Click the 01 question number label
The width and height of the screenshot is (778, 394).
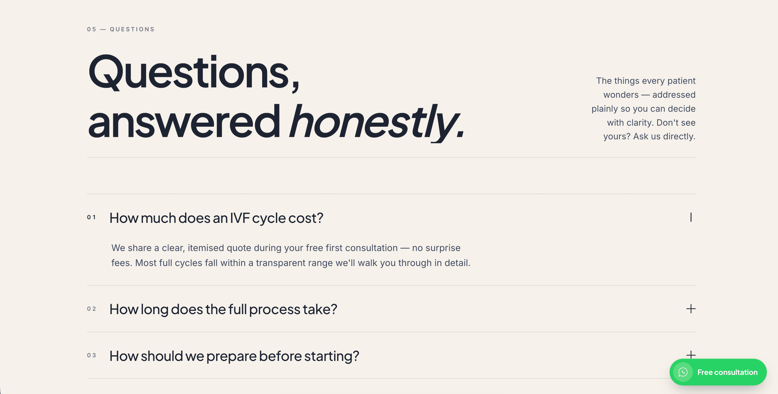tap(92, 217)
